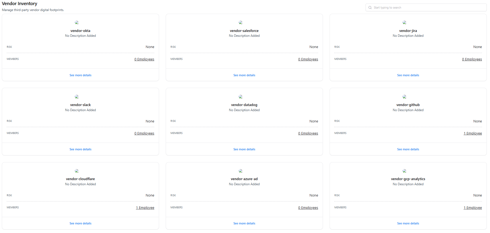Click 1 Employee link on vendor-cloudflare card
The width and height of the screenshot is (490, 233).
[x=145, y=208]
